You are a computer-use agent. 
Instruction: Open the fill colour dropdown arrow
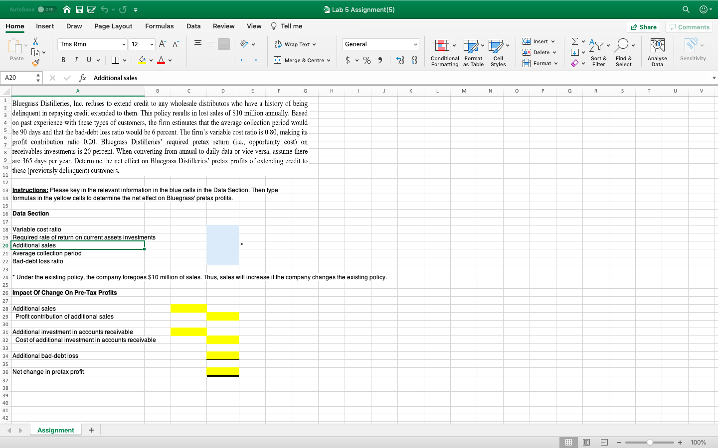pyautogui.click(x=150, y=60)
